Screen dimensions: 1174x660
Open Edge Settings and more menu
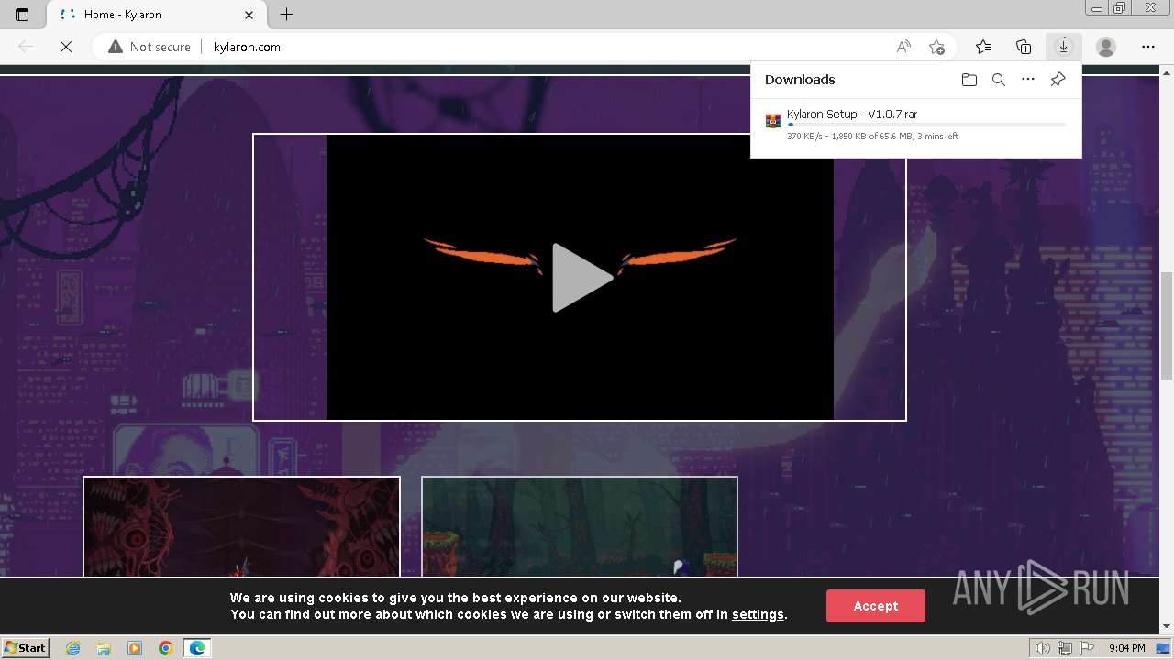coord(1148,47)
